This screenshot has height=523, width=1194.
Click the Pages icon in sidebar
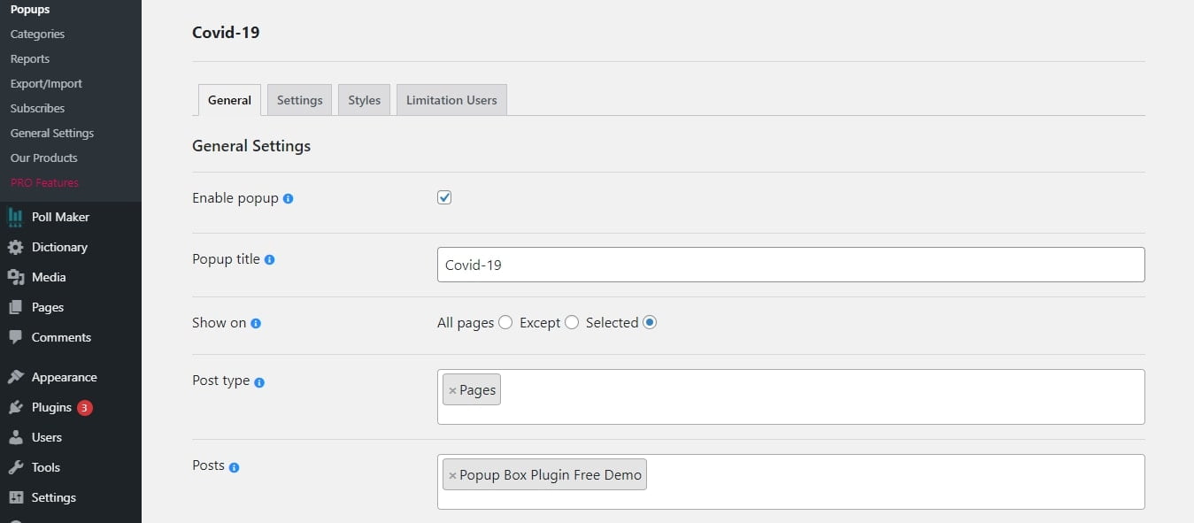pos(15,307)
